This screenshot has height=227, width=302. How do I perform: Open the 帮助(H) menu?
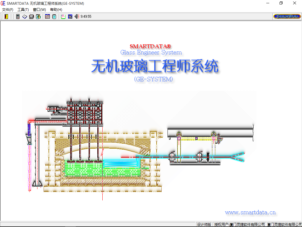[56, 10]
